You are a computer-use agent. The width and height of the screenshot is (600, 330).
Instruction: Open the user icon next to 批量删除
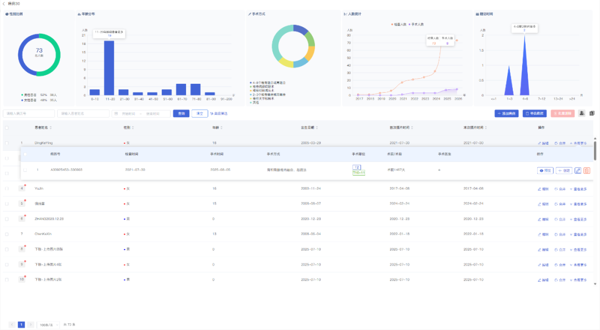click(x=582, y=114)
